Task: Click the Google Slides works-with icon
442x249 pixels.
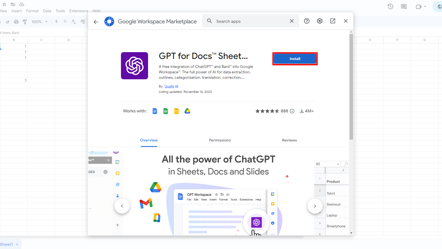Action: coord(177,111)
